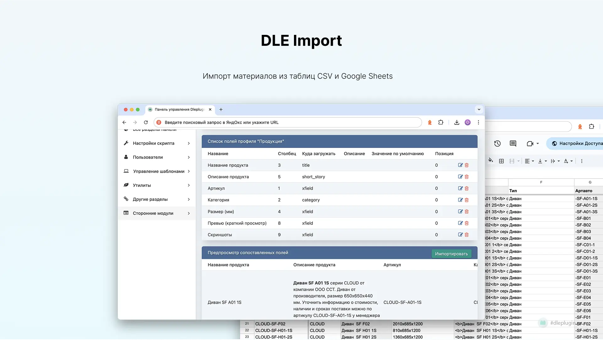This screenshot has height=342, width=603.
Task: Open the front browser three-dot menu
Action: (x=478, y=122)
